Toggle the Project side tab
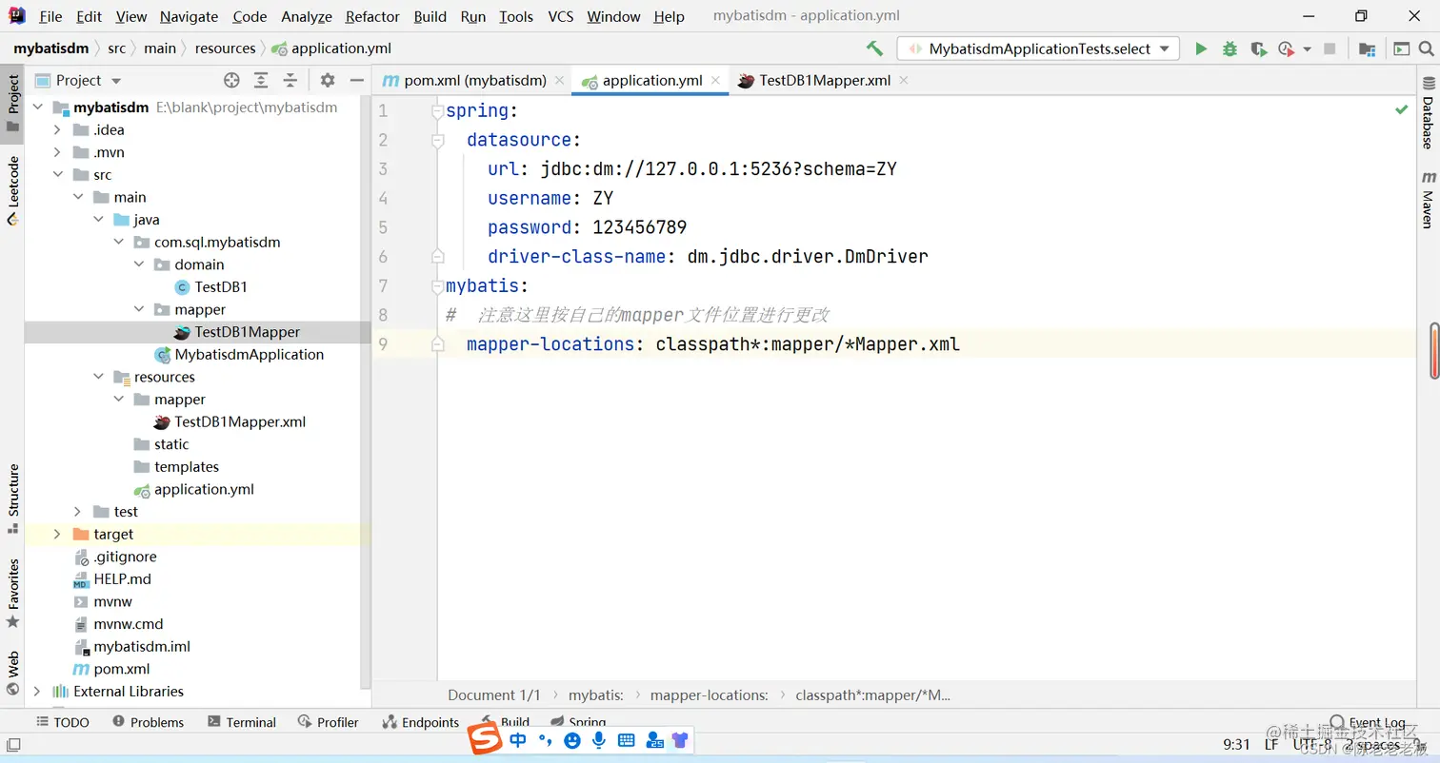Screen dimensions: 1440x763 12,103
